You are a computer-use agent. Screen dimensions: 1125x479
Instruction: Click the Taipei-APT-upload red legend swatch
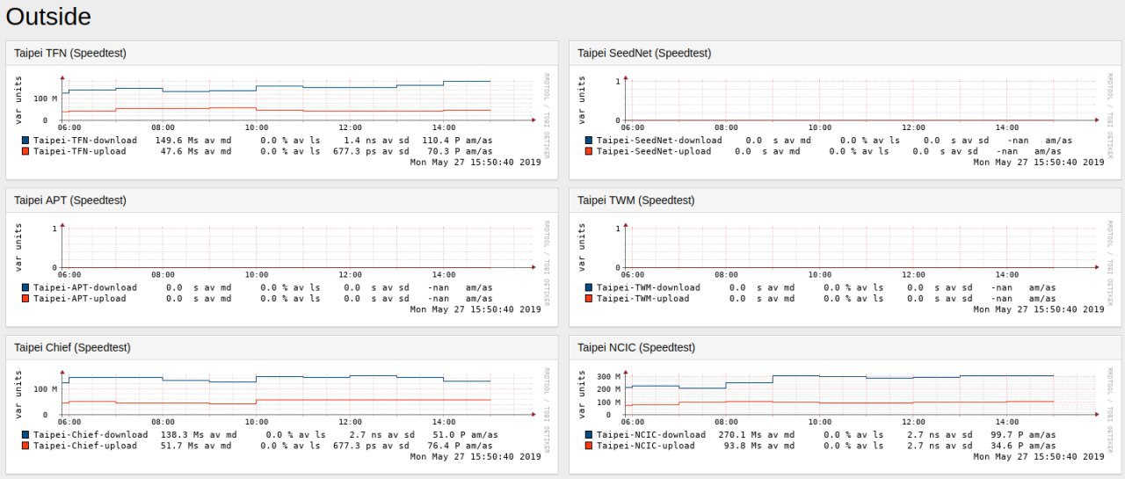tap(26, 299)
